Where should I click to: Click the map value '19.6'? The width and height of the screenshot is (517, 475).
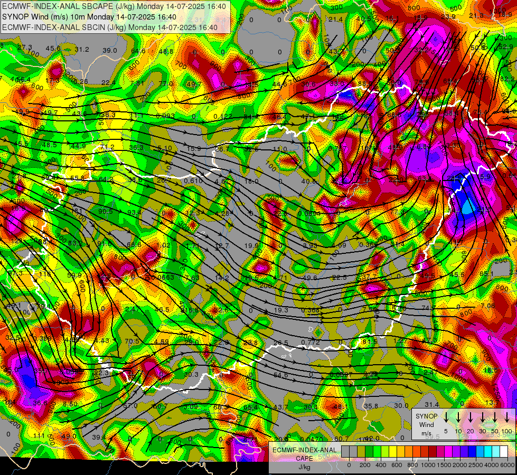click(310, 278)
